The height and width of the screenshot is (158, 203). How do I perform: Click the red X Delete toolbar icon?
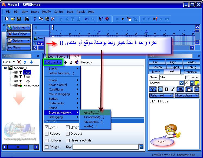click(x=53, y=19)
